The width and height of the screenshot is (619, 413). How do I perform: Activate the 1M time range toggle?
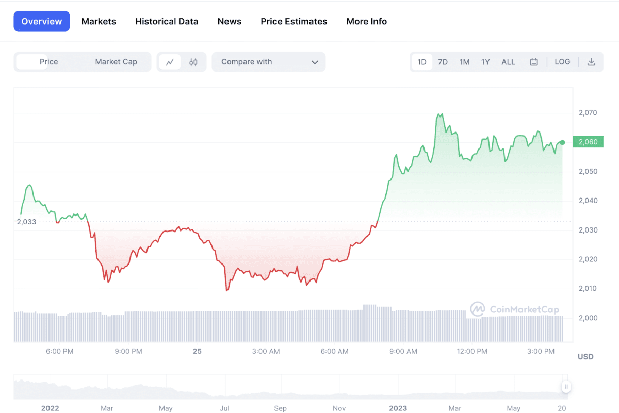[464, 61]
